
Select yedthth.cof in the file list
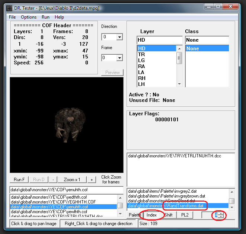[x=63, y=197]
